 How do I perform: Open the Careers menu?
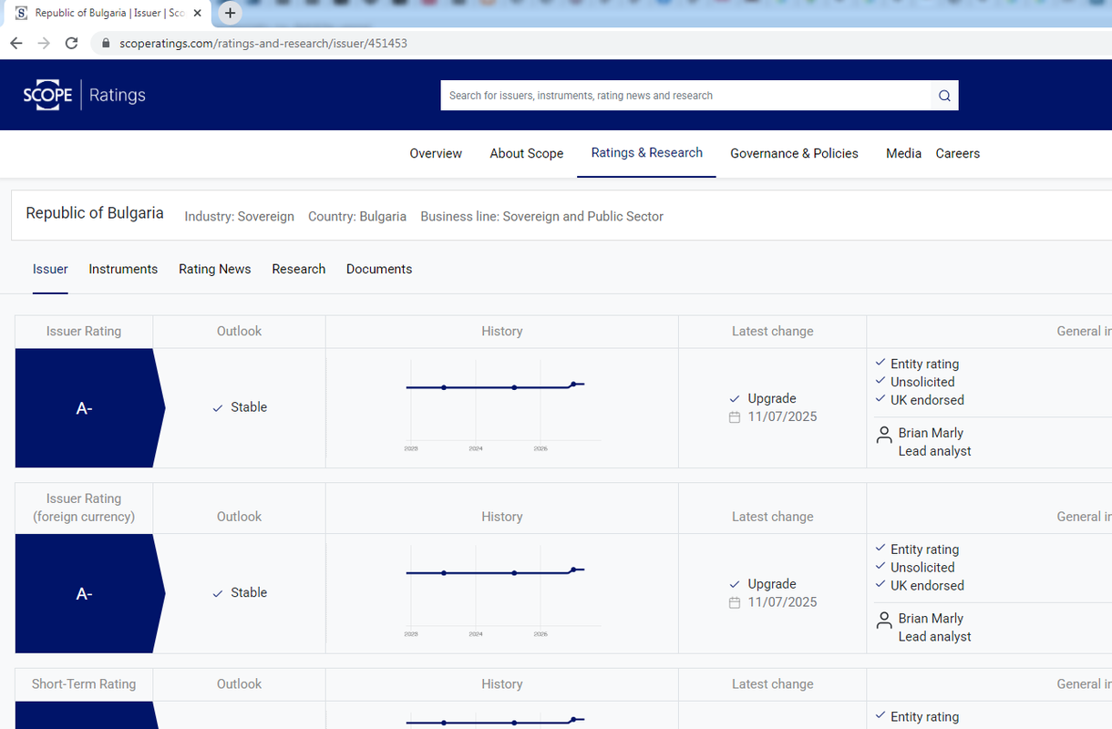point(958,153)
